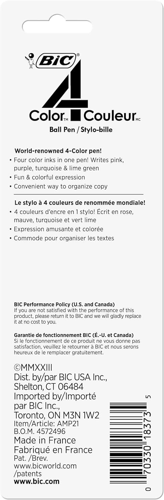Screen dimensions: 164x500
Task: Click the 'Made in France' text
Action: (x=45, y=440)
